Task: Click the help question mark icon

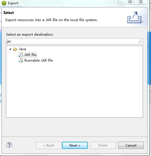Action: [x=9, y=145]
